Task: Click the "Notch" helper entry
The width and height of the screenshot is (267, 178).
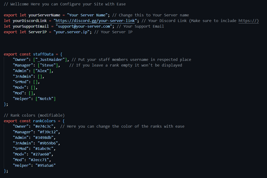Action: [x=45, y=99]
